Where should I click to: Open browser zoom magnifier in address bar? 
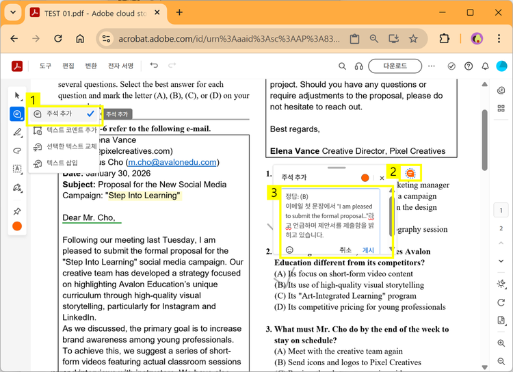[374, 39]
